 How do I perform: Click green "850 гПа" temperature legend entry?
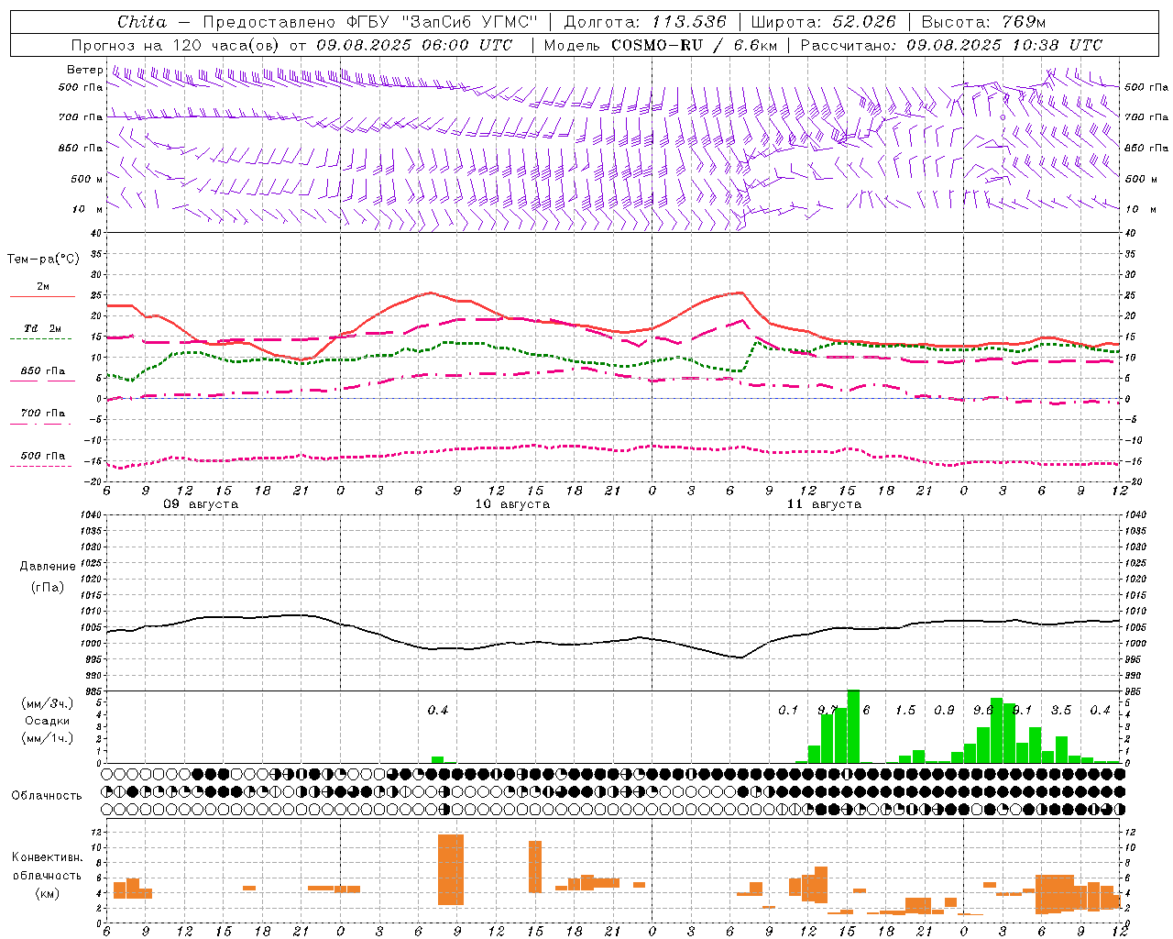pos(42,374)
